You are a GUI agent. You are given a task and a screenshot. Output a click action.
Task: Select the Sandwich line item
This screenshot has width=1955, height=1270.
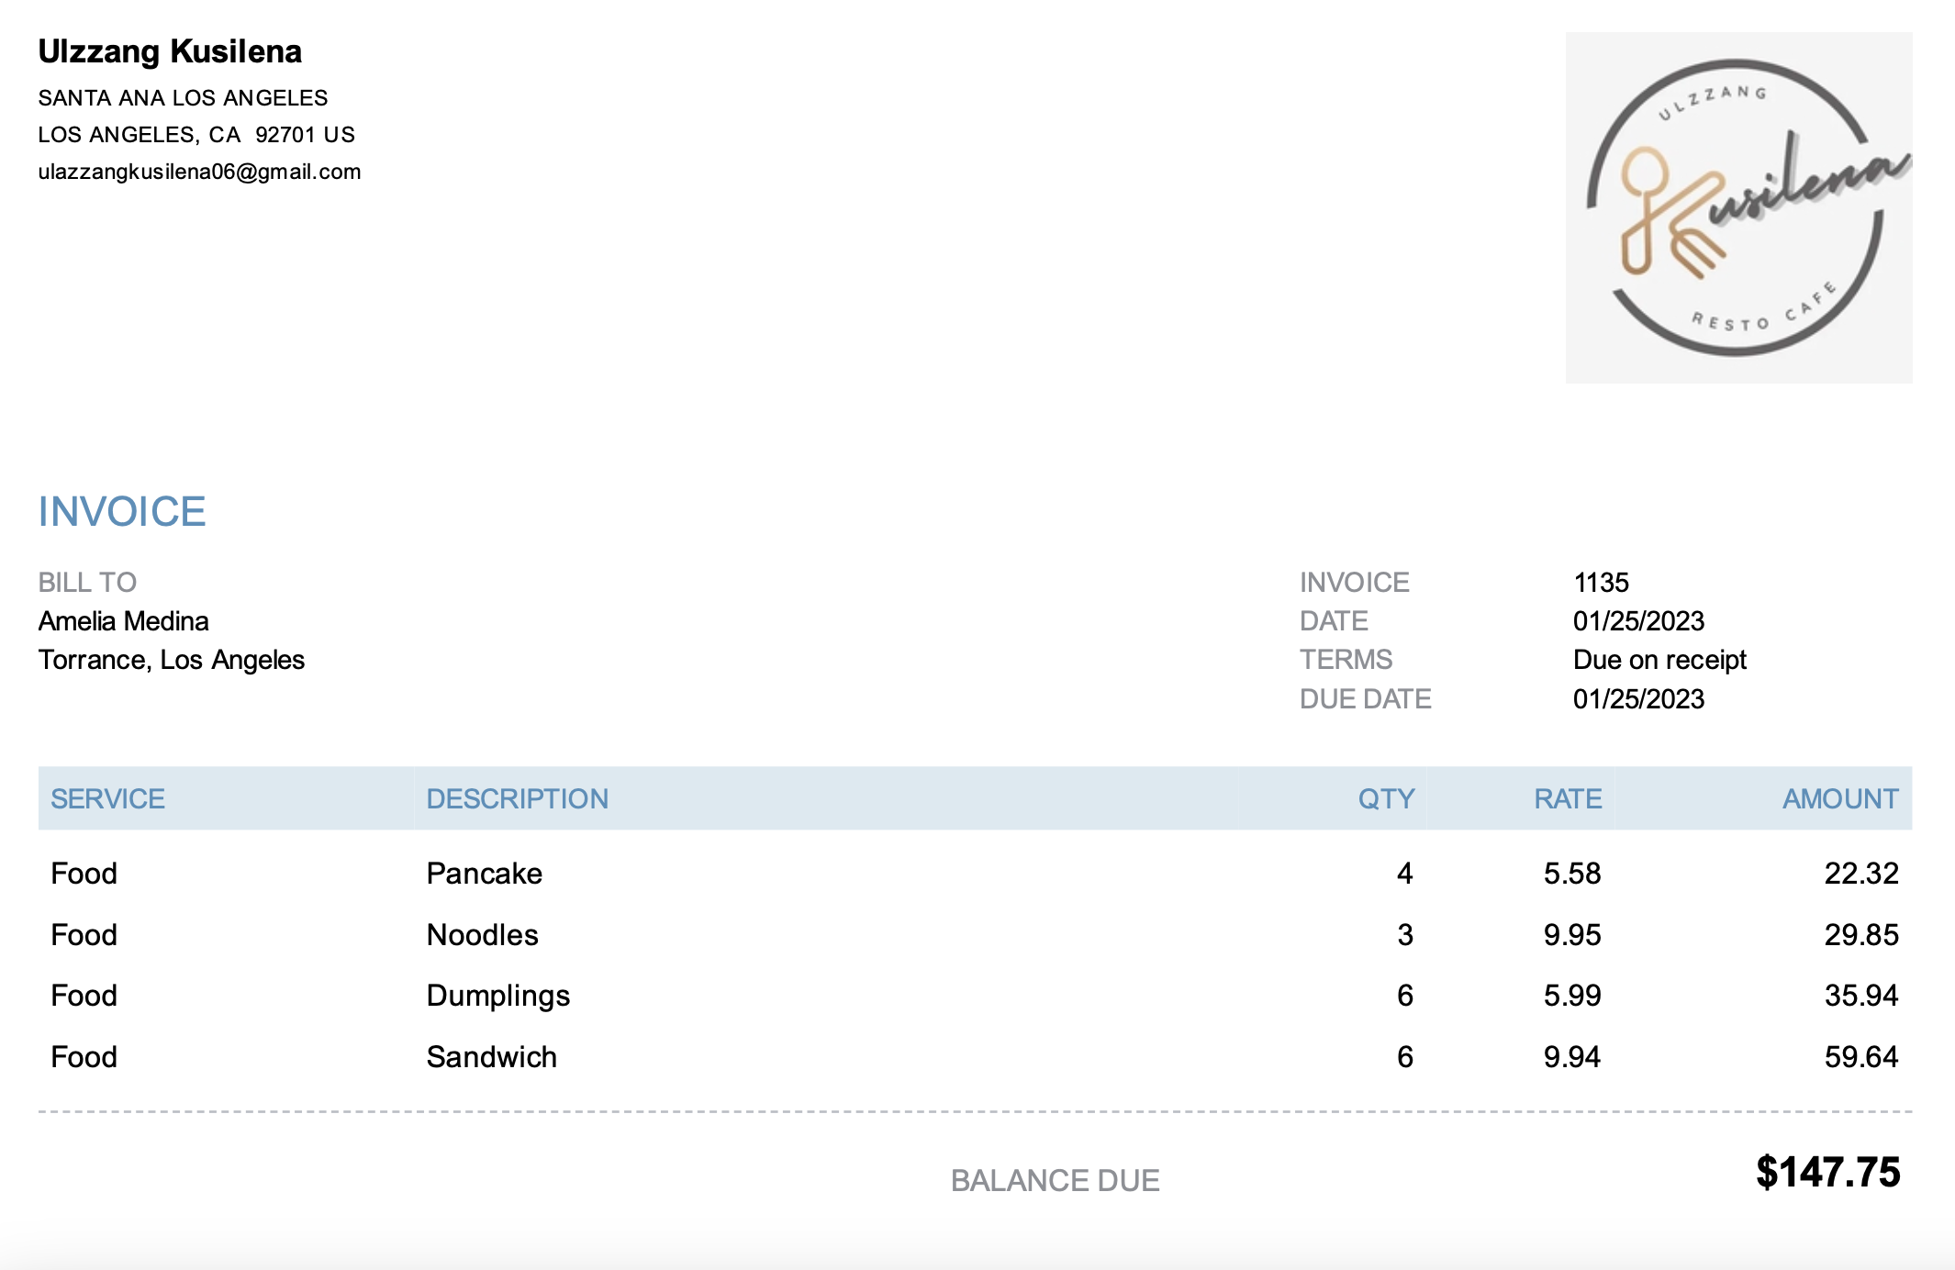[491, 1057]
